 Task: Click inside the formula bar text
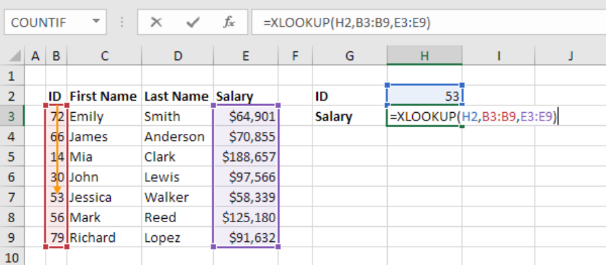point(347,23)
